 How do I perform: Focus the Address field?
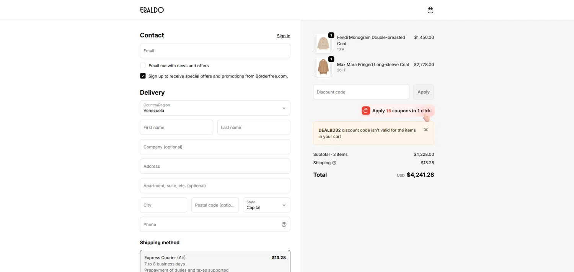(x=215, y=166)
